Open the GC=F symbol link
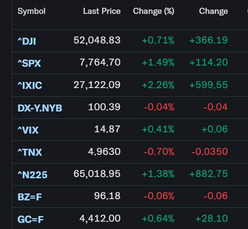The image size is (248, 229). pos(30,219)
